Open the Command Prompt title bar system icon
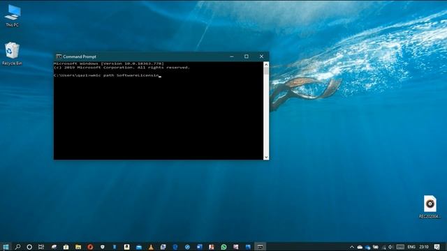The width and height of the screenshot is (447, 251). pyautogui.click(x=59, y=56)
